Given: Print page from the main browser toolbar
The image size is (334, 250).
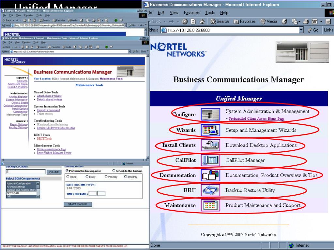Looking at the screenshot, I should [x=306, y=21].
